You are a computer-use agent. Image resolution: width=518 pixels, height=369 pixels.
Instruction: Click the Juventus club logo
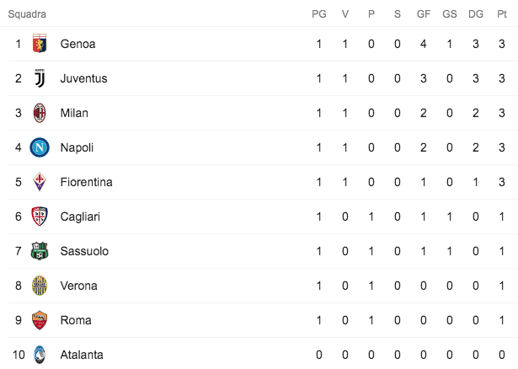click(40, 78)
